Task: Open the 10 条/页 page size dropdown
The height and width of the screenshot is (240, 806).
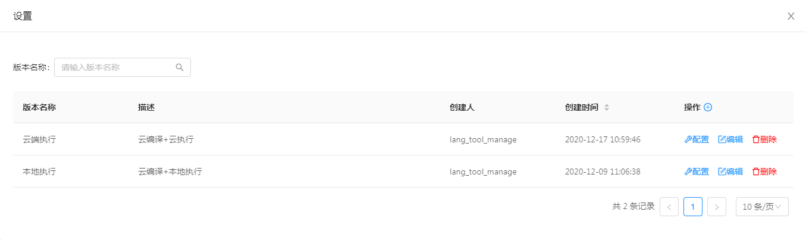Action: 762,207
